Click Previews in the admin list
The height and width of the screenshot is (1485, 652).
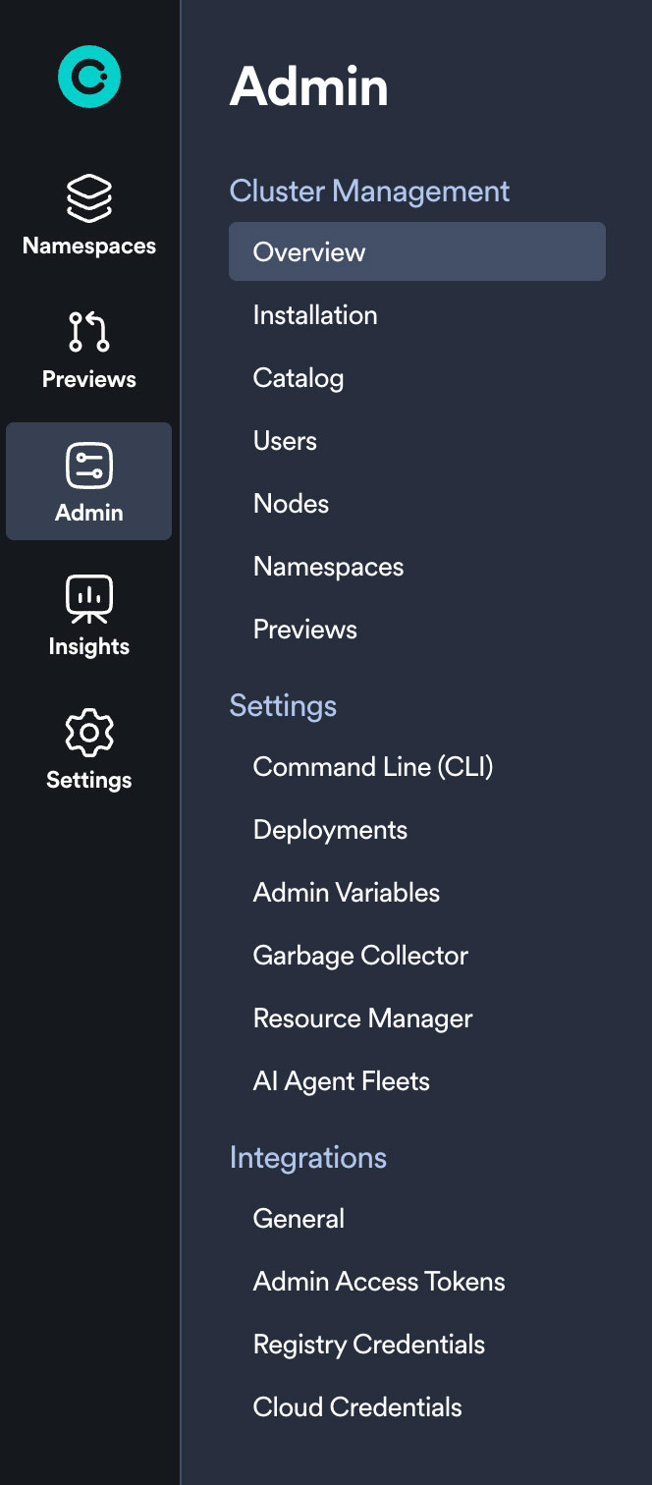coord(304,629)
